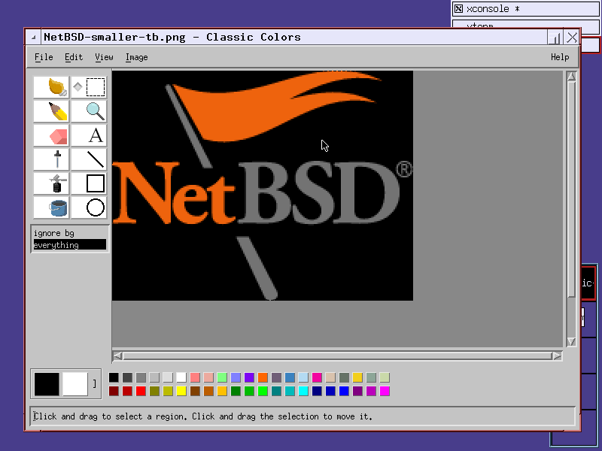The width and height of the screenshot is (602, 451).
Task: Click the vertical scrollbar thumb
Action: 571,189
